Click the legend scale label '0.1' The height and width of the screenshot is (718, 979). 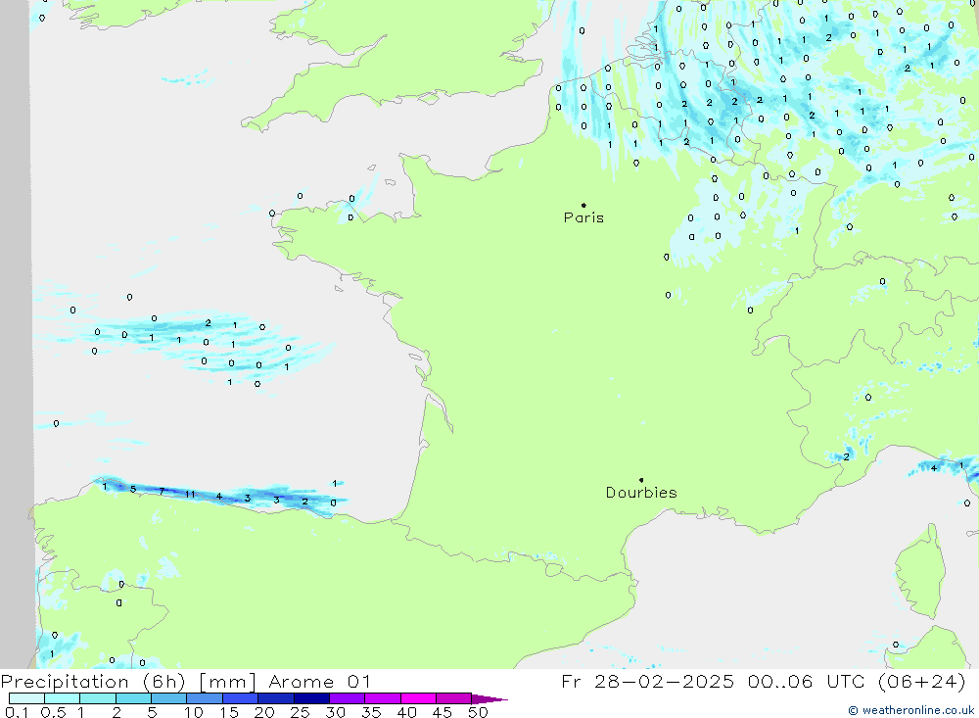17,712
